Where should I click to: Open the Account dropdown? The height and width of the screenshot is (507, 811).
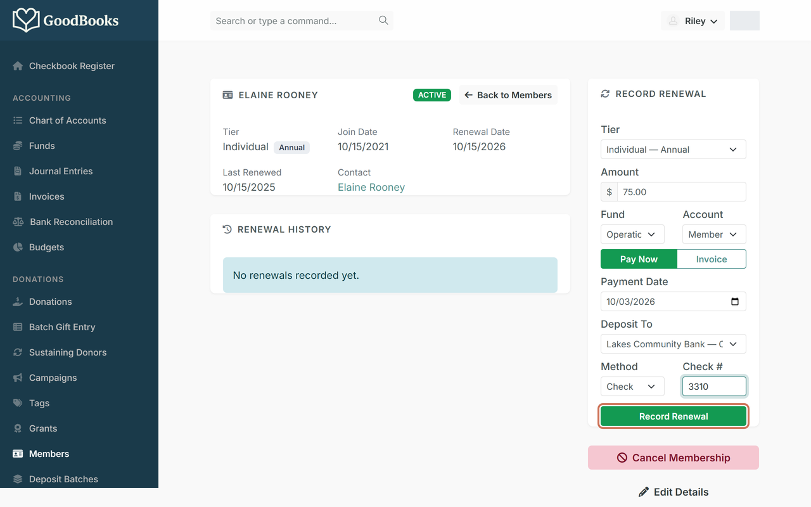click(x=714, y=234)
